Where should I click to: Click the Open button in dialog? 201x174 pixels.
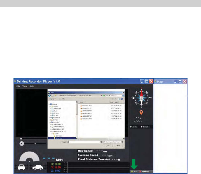point(107,145)
